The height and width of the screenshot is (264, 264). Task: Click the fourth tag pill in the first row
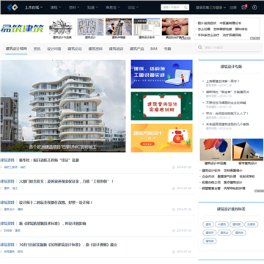coord(251,224)
